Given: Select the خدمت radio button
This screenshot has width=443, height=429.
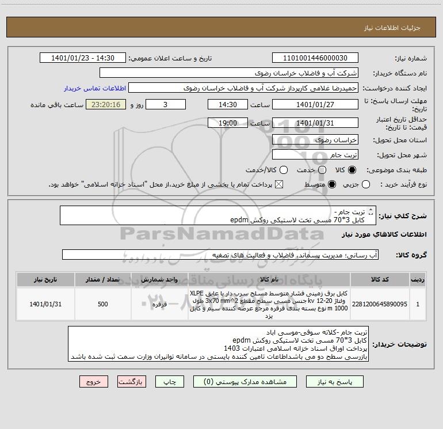Looking at the screenshot, I should click(x=322, y=170).
